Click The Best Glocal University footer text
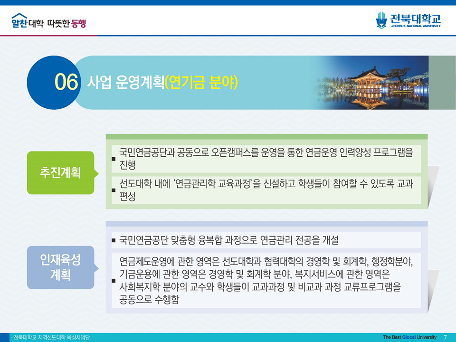Viewport: 456px width, 342px height. [x=409, y=337]
